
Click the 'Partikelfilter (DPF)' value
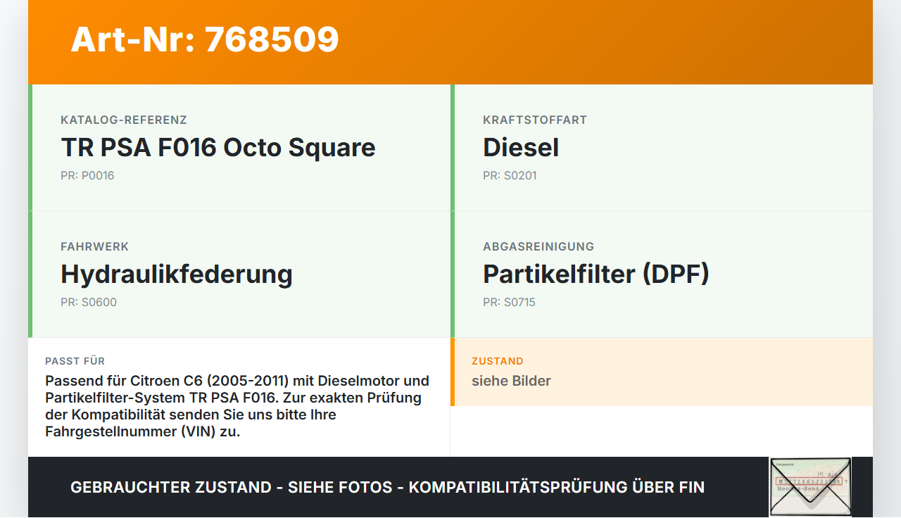point(596,274)
